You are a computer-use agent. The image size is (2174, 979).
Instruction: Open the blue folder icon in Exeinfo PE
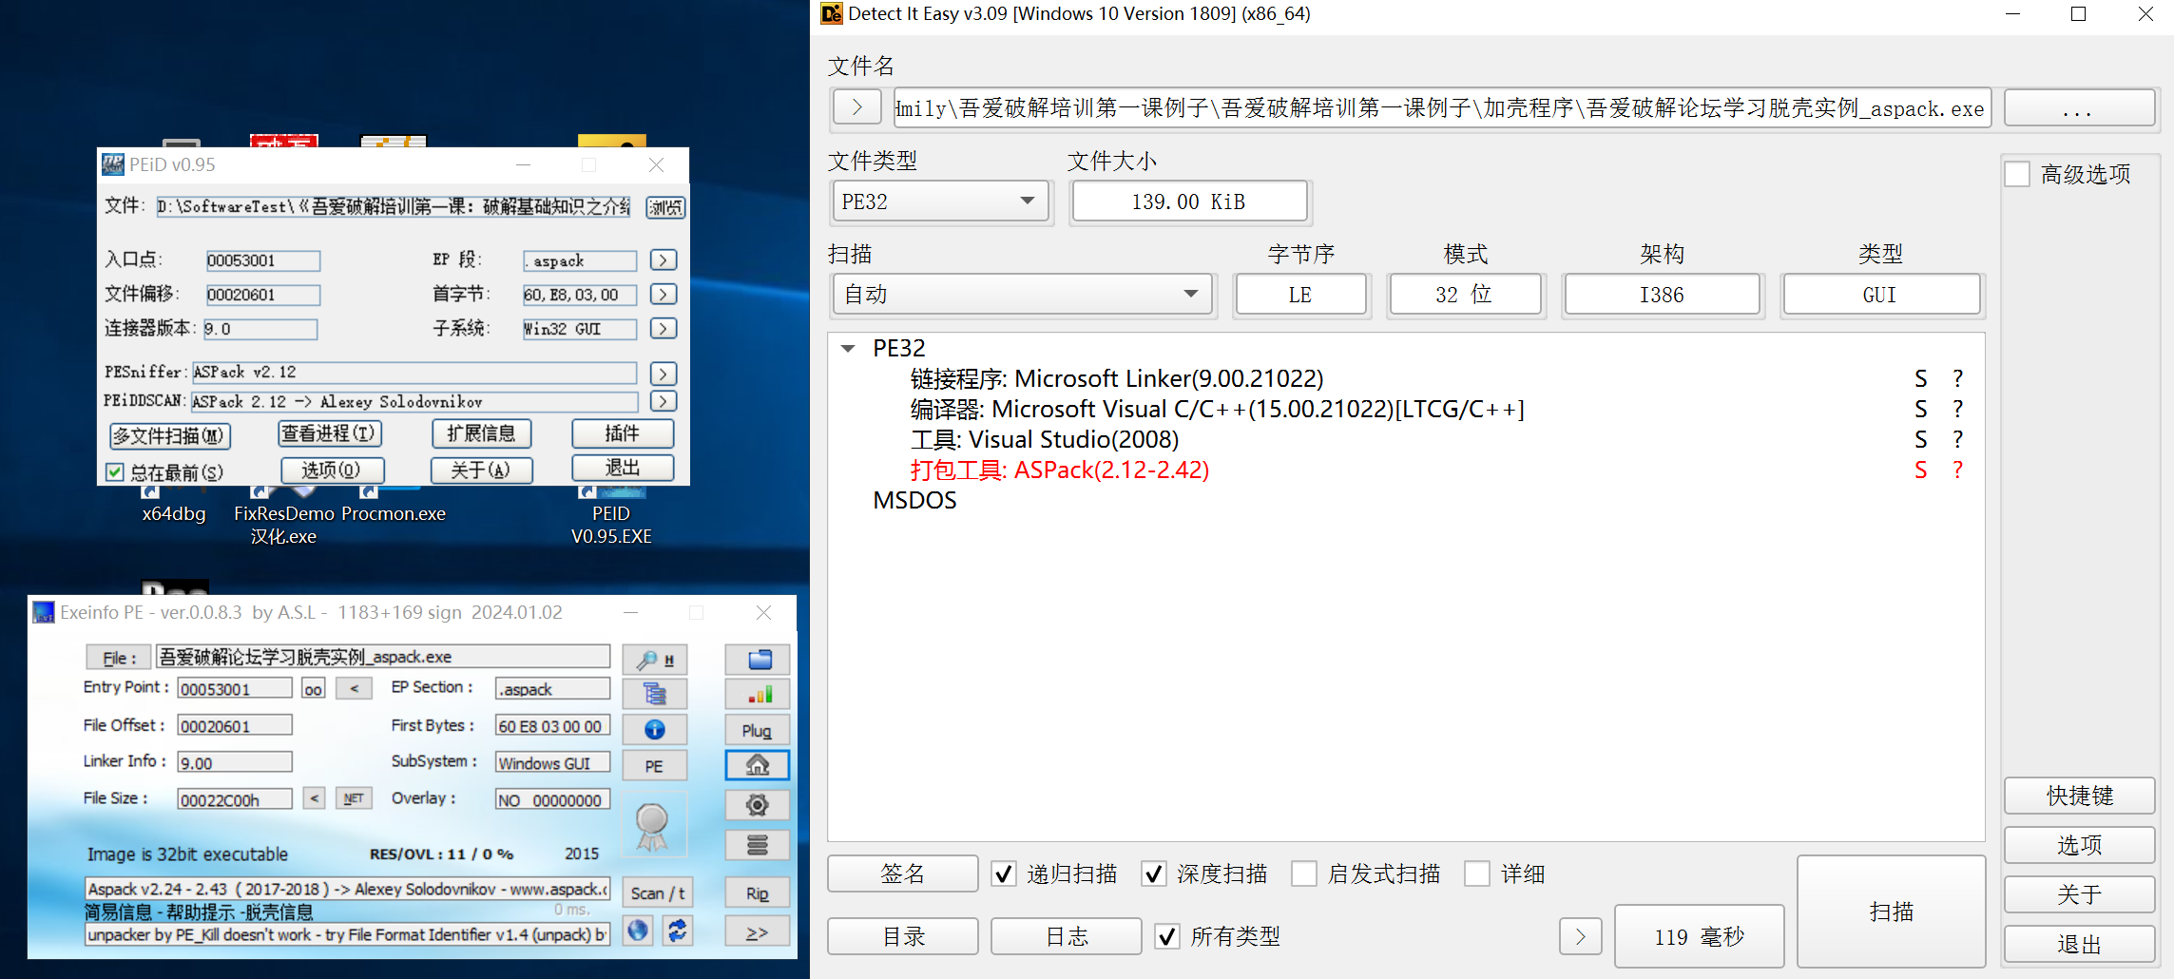click(x=758, y=660)
